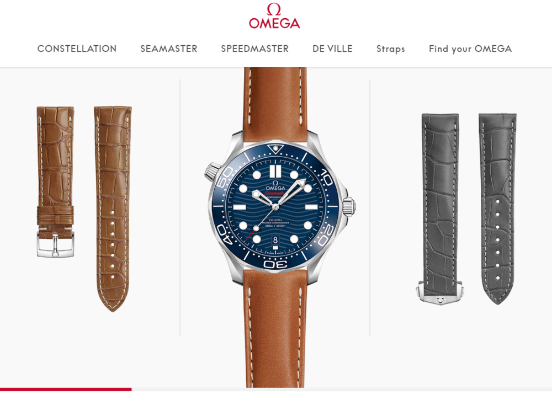Select the grey alligator strap with holes
This screenshot has height=400, width=552.
tap(497, 208)
